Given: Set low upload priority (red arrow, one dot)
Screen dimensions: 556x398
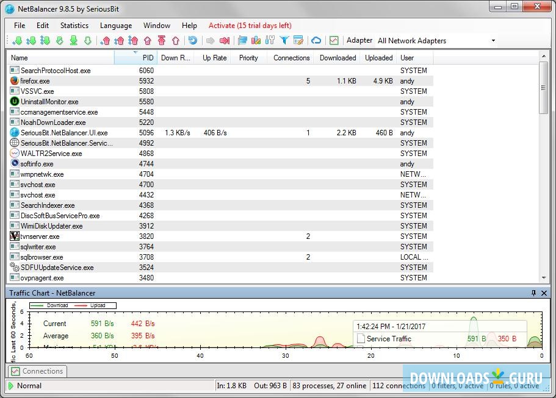Looking at the screenshot, I should [106, 41].
